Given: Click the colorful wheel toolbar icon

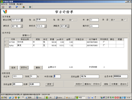Looking at the screenshot, I should click(24, 7).
